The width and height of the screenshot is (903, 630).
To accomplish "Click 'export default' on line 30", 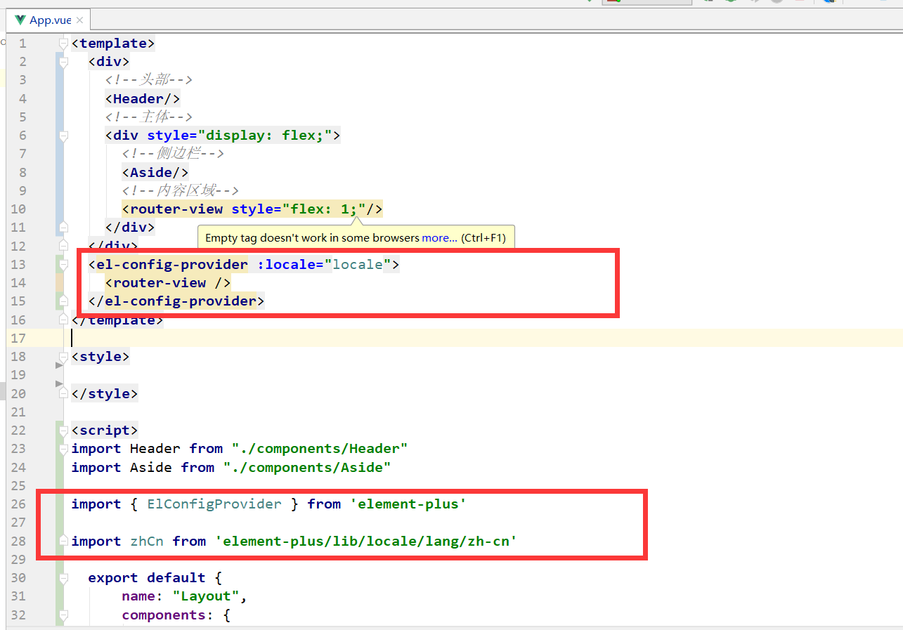I will 147,577.
